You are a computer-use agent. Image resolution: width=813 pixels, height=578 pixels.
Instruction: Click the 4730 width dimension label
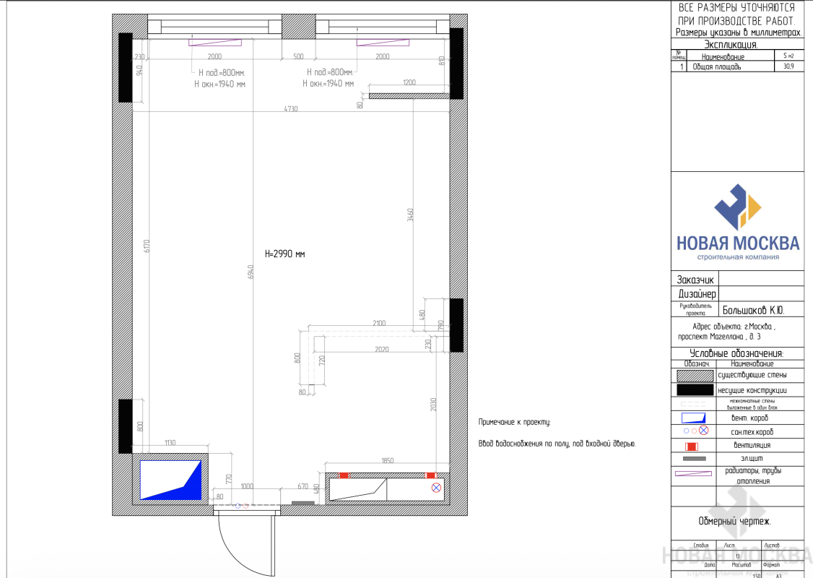pos(290,108)
